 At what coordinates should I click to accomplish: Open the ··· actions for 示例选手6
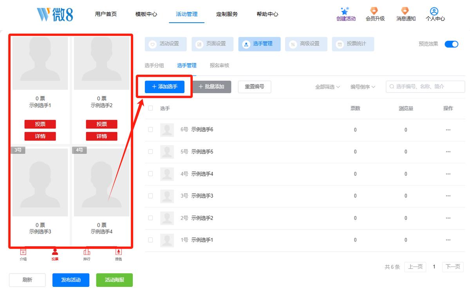(x=448, y=130)
